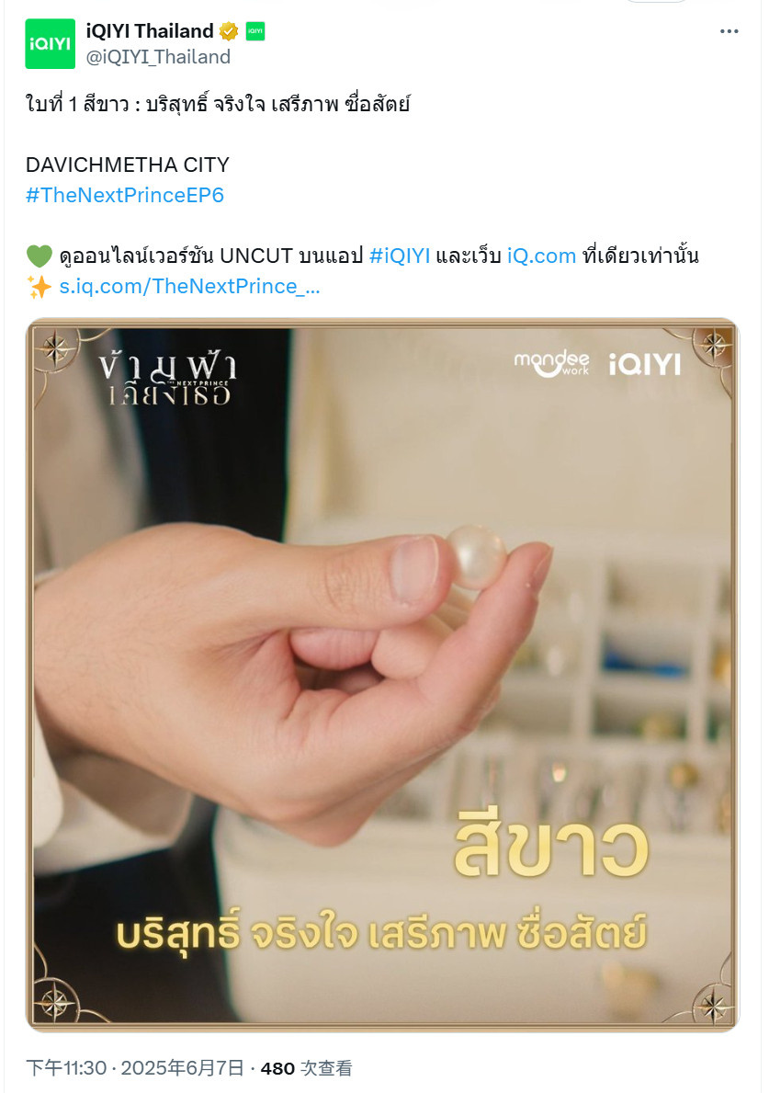The width and height of the screenshot is (769, 1093).
Task: Click the sparkles emoji before the link
Action: [39, 287]
